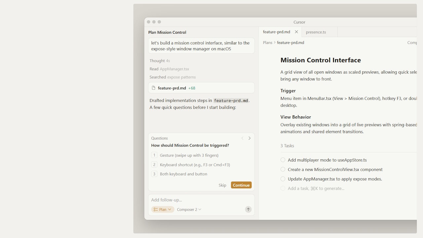Mark Create MissionControlView.tsx component task done
This screenshot has width=423, height=238.
click(283, 169)
